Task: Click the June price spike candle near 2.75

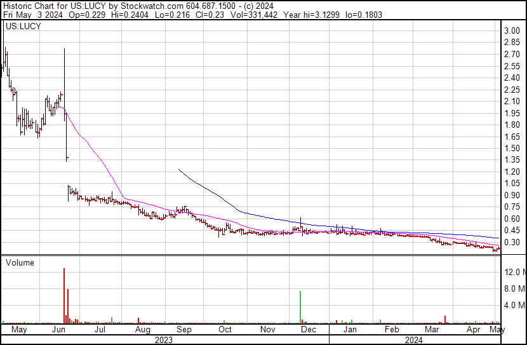Action: pyautogui.click(x=64, y=85)
